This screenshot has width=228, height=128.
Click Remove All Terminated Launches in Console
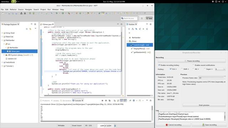coord(110,100)
